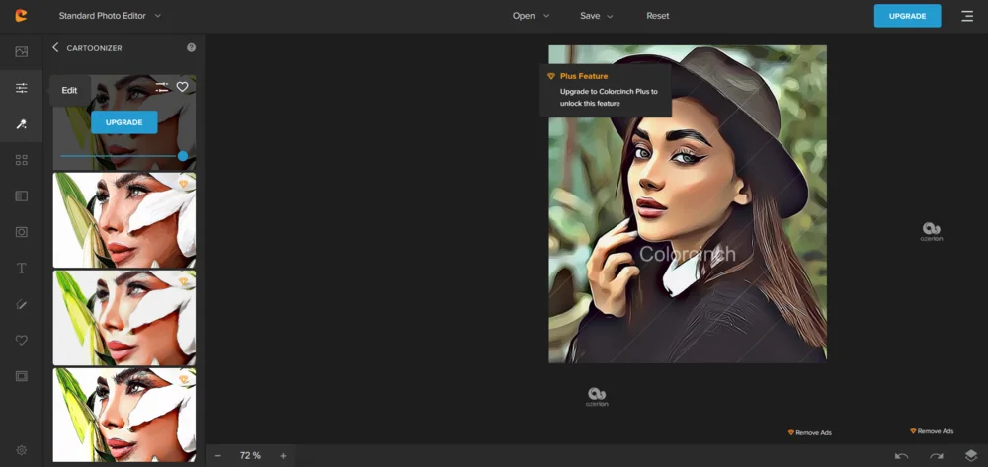This screenshot has height=467, width=988.
Task: Redo the last action
Action: (937, 456)
